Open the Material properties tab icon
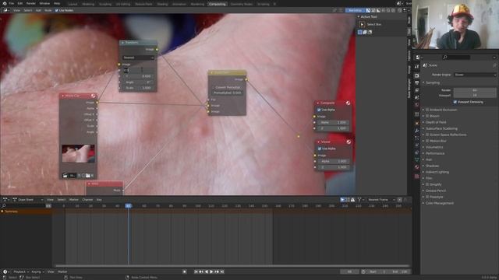The width and height of the screenshot is (499, 280). click(x=416, y=167)
